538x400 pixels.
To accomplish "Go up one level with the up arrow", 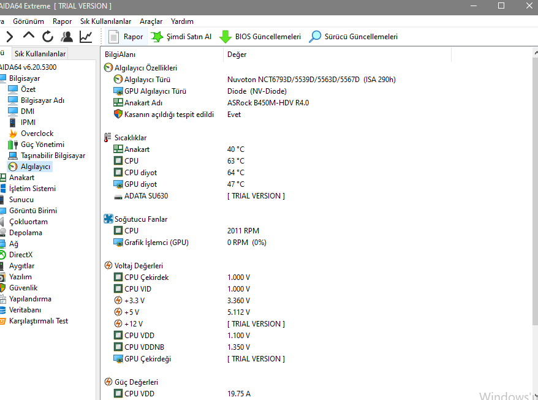I will [29, 36].
